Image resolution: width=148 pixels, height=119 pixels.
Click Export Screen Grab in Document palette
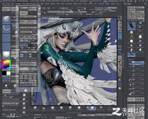tap(28, 23)
